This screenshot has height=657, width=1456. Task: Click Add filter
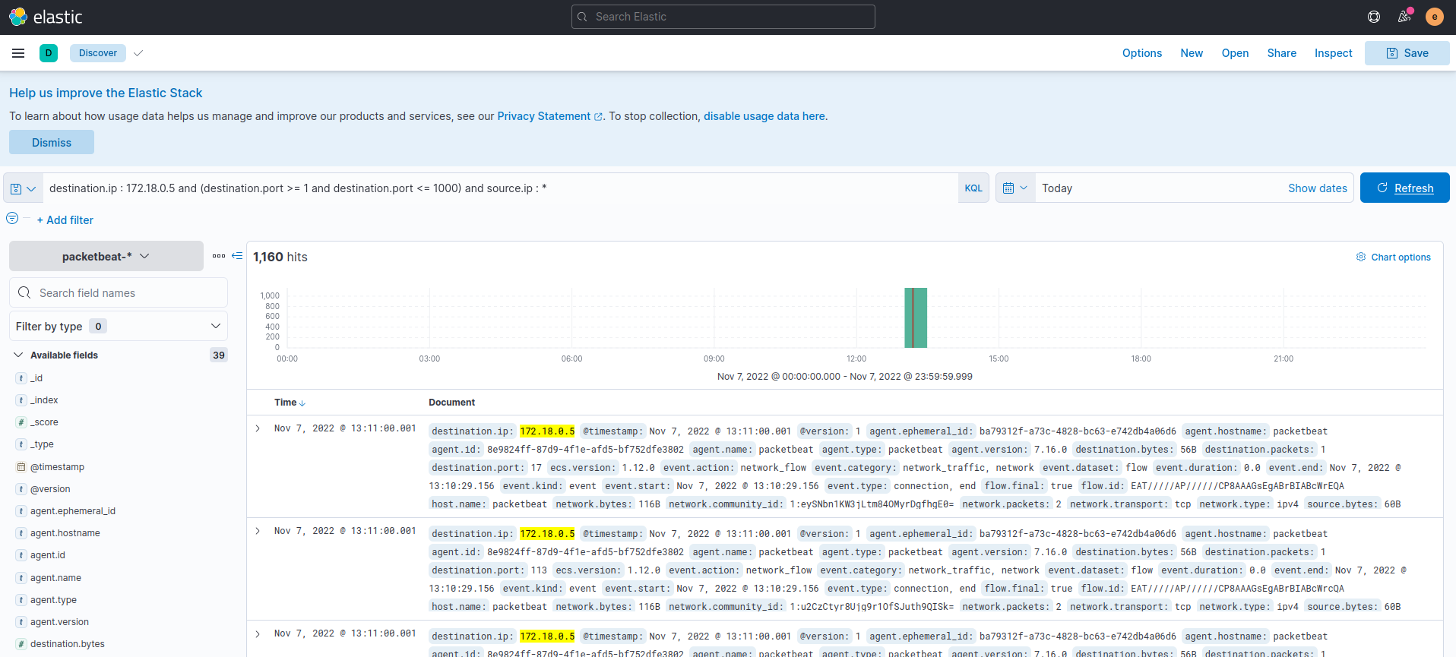(x=65, y=220)
